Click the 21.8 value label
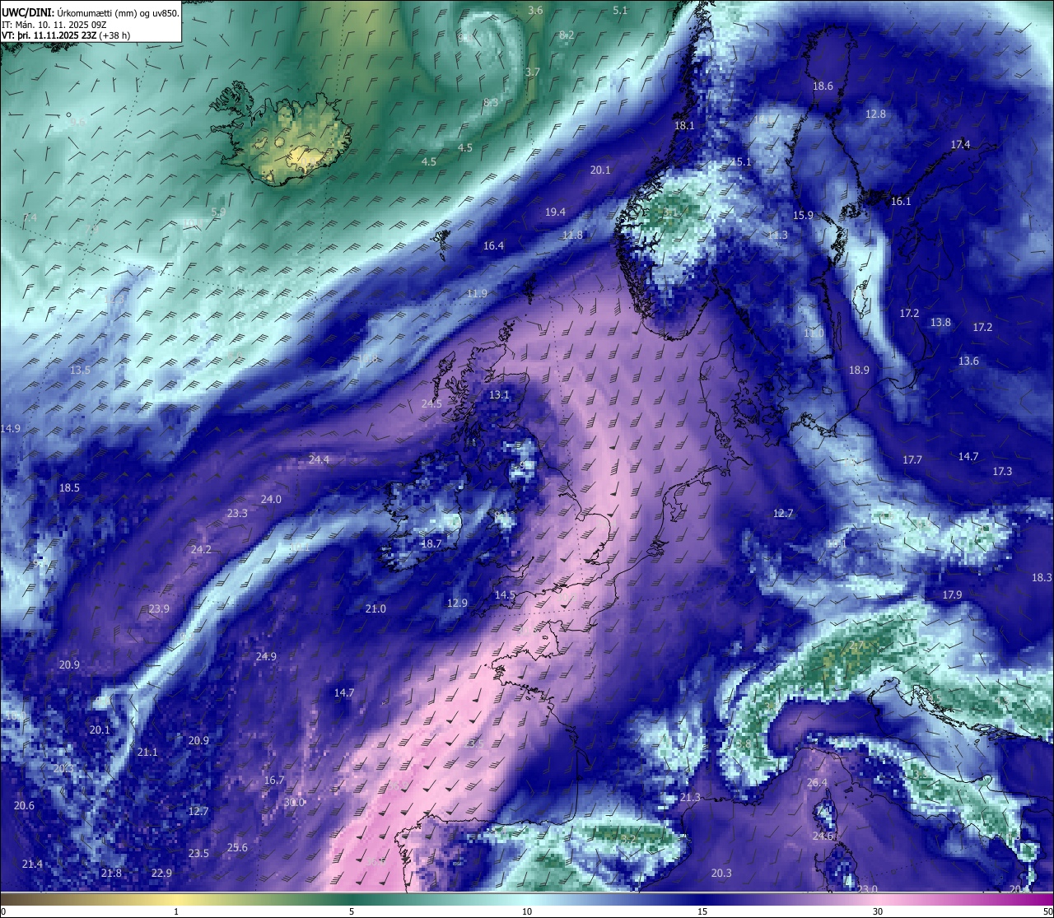Screen dimensions: 1054x918 (x=111, y=873)
